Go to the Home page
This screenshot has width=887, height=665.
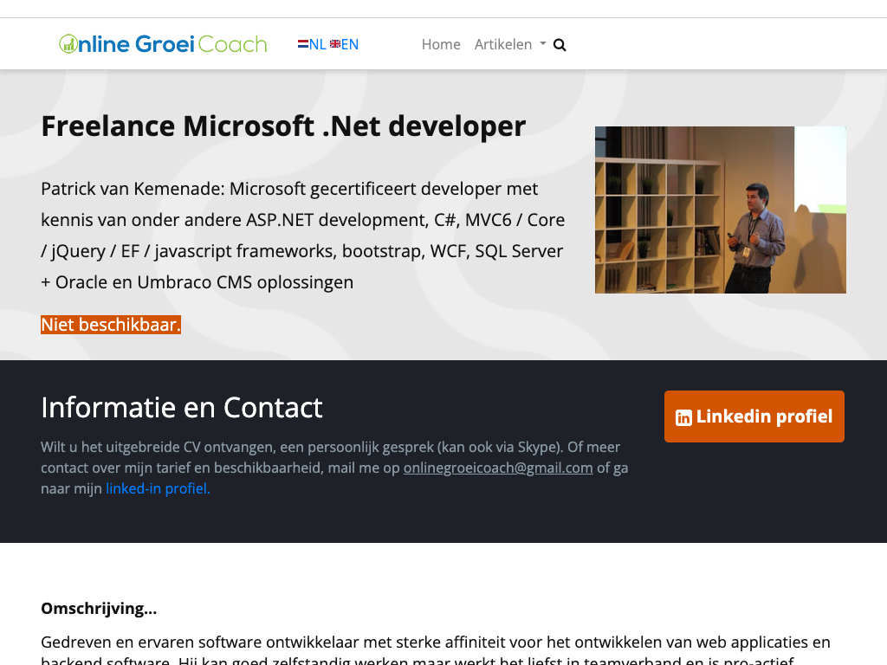tap(441, 44)
